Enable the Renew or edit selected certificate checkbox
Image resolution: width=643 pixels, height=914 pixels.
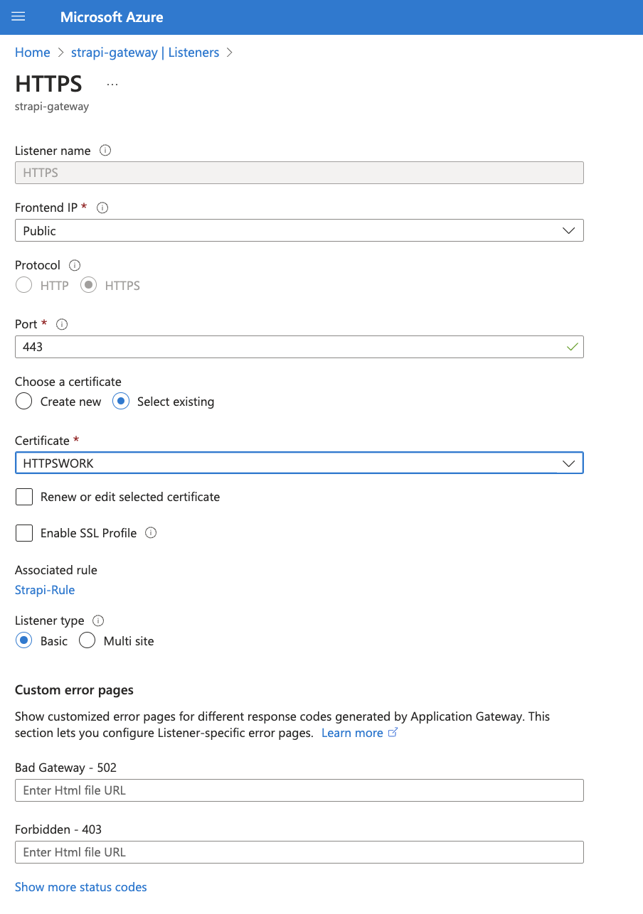tap(23, 496)
